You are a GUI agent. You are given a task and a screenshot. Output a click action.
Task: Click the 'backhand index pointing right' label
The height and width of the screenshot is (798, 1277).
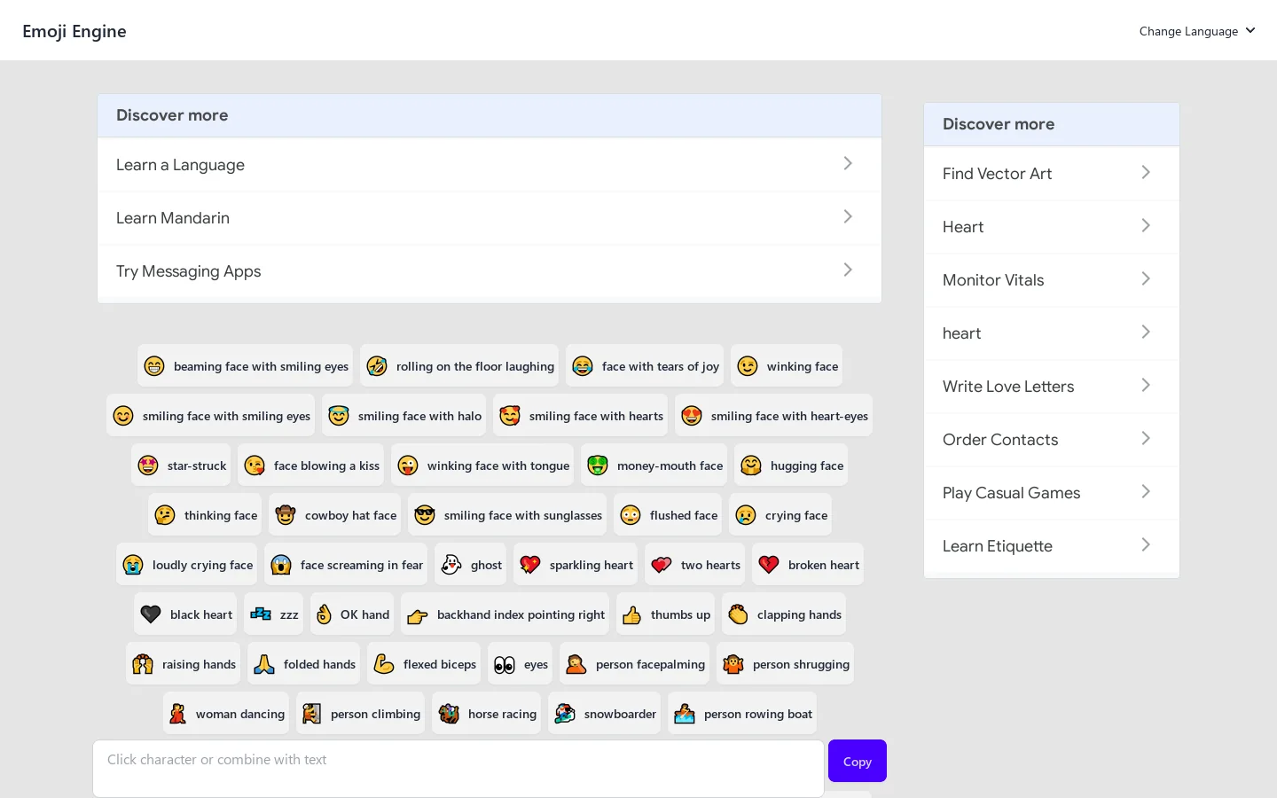(x=521, y=614)
